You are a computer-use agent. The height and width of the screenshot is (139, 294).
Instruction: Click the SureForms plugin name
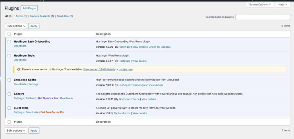coord(21,108)
